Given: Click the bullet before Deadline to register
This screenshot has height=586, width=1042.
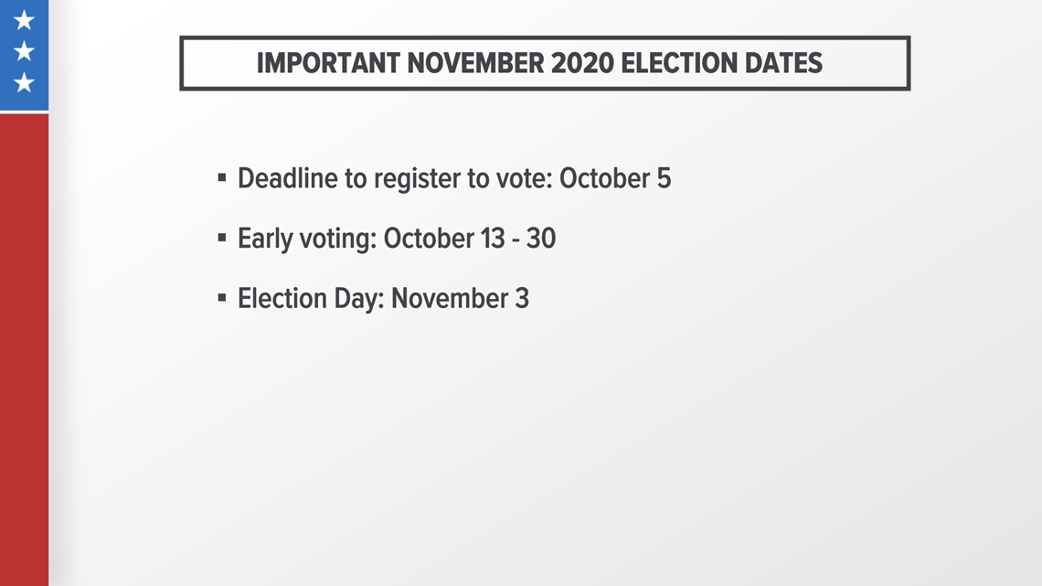Looking at the screenshot, I should [x=222, y=177].
